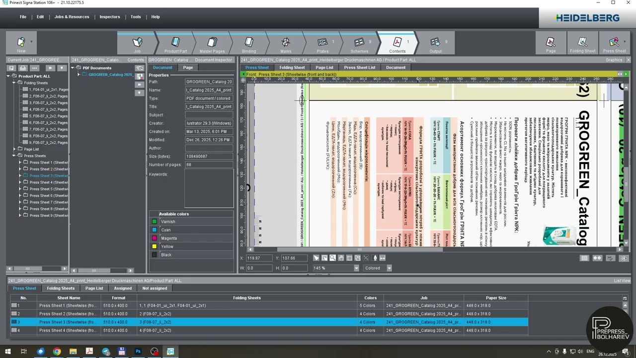Click the print icon in job panel
This screenshot has height=358, width=636.
23,68
